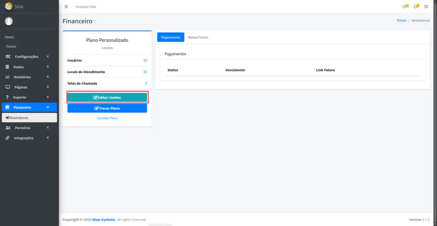
Task: Open Assinaturas in the sidebar
Action: click(29, 117)
